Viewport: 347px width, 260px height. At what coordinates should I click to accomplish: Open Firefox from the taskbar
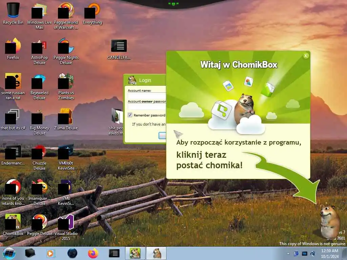(93, 253)
